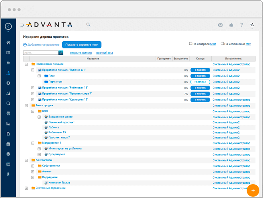The height and width of the screenshot is (198, 263).
Task: Expand the 'Системные справочники' node
Action: [x=26, y=188]
